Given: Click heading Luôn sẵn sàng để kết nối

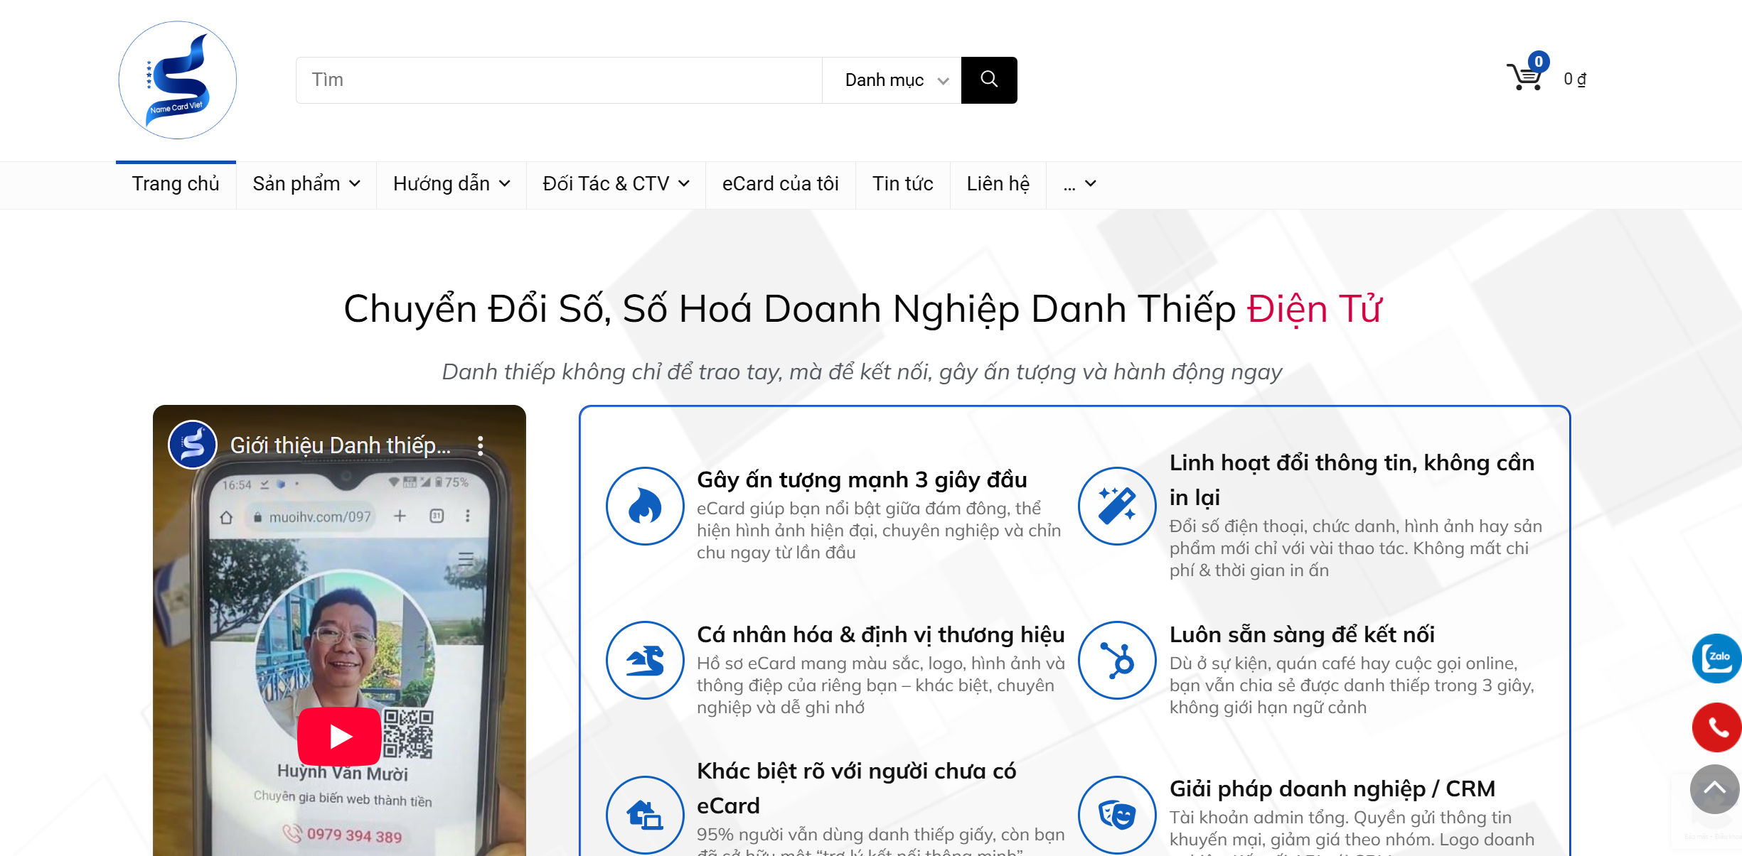Looking at the screenshot, I should tap(1302, 634).
